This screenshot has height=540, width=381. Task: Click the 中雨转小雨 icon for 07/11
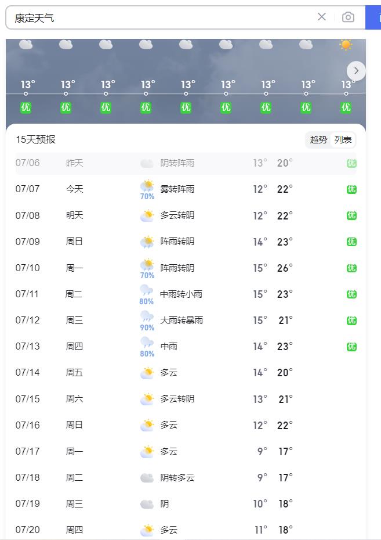tap(147, 290)
